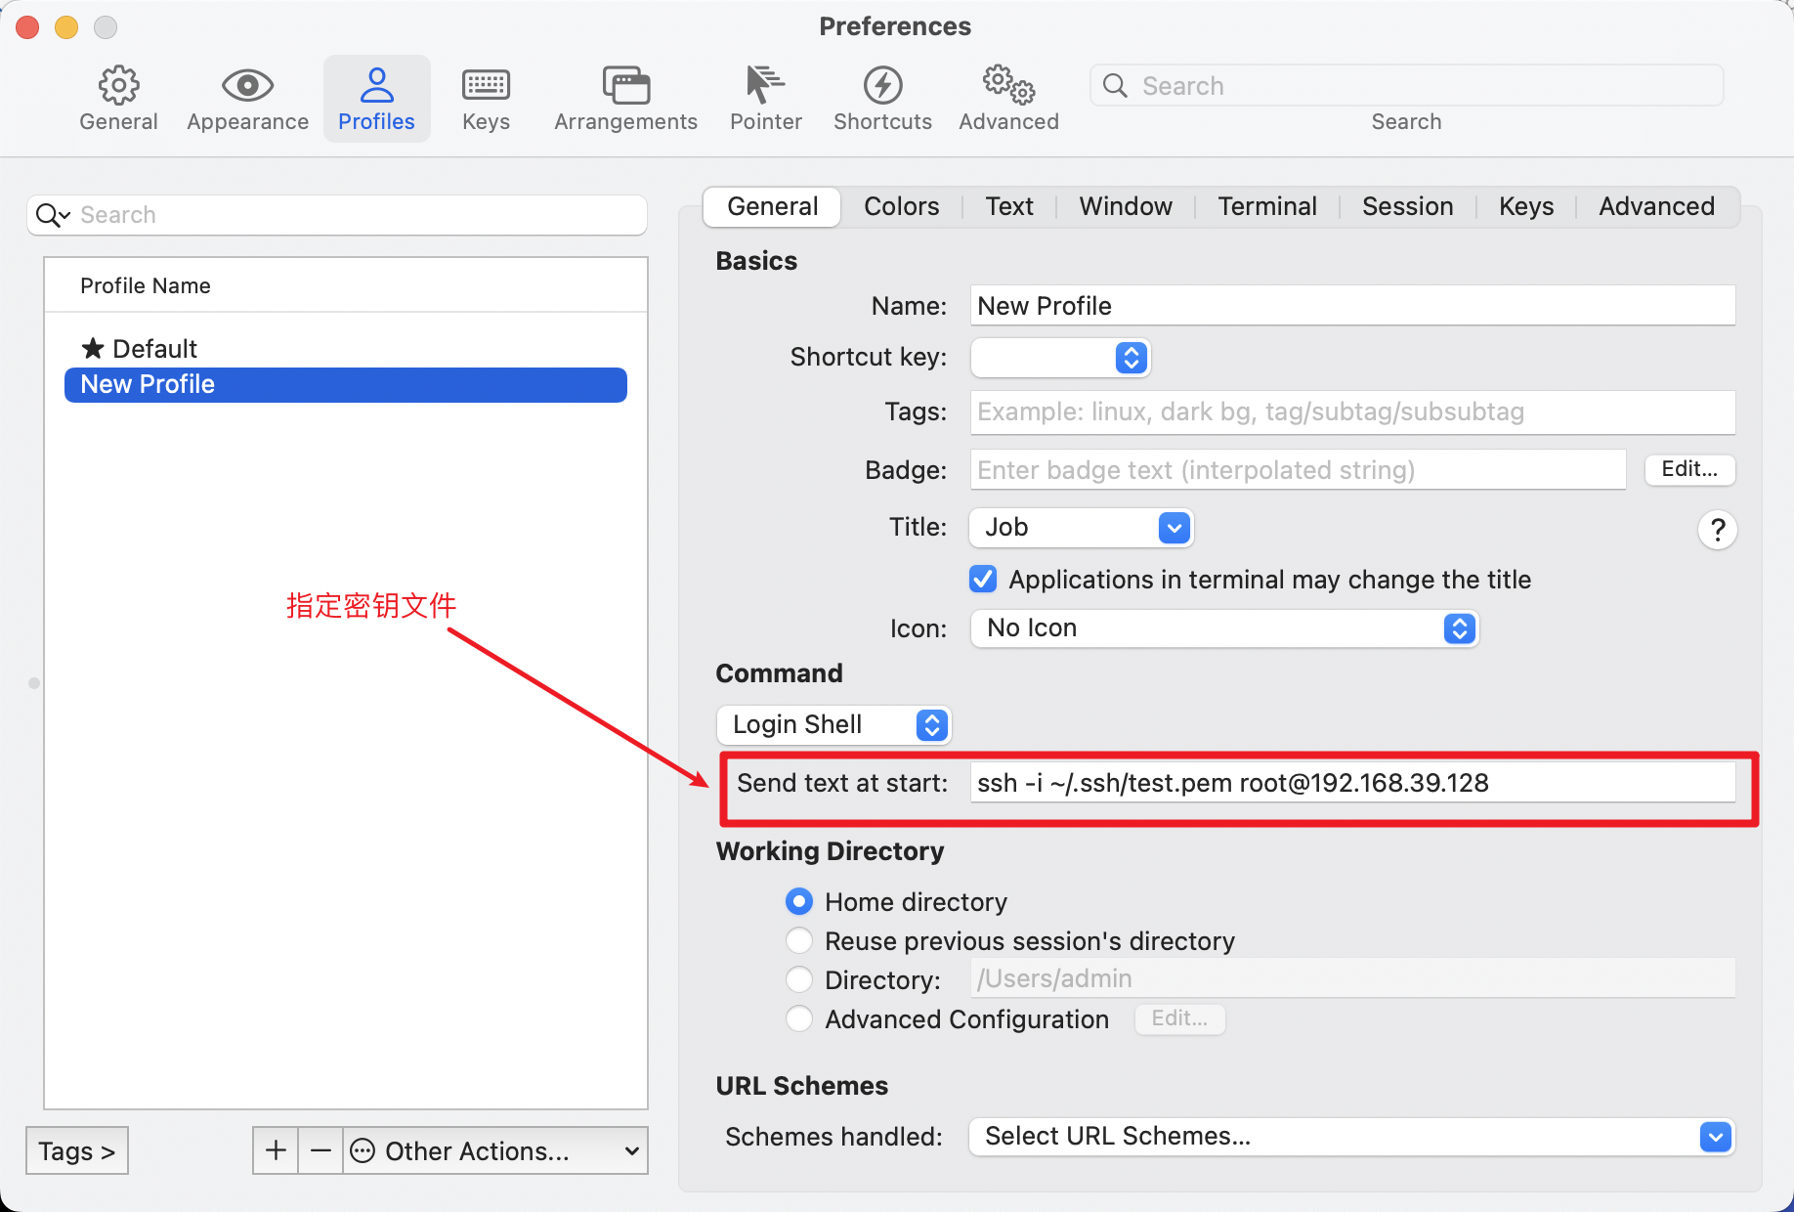1794x1212 pixels.
Task: Open the Icon dropdown showing No Icon
Action: tap(1224, 628)
